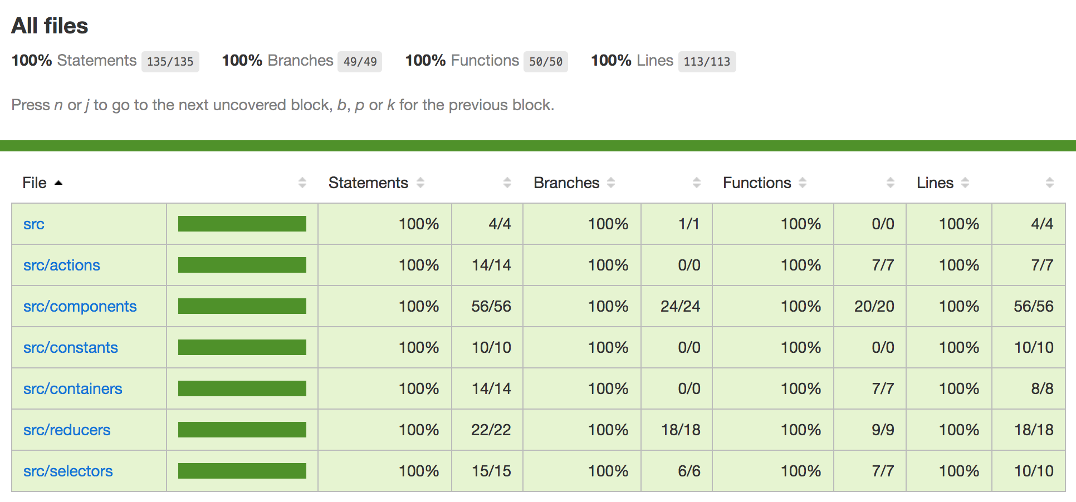Click the sort icon next to Lines header

click(966, 182)
